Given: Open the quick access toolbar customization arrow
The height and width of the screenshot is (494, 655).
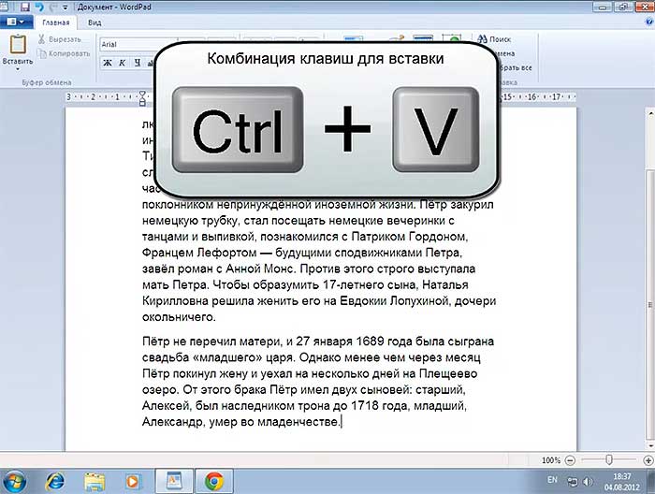Looking at the screenshot, I should point(65,7).
